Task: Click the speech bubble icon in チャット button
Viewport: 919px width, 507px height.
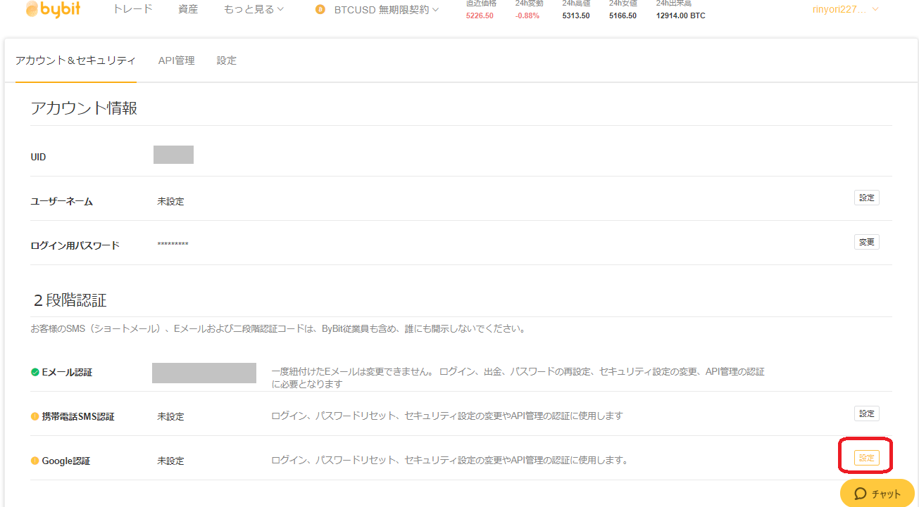Action: 860,494
